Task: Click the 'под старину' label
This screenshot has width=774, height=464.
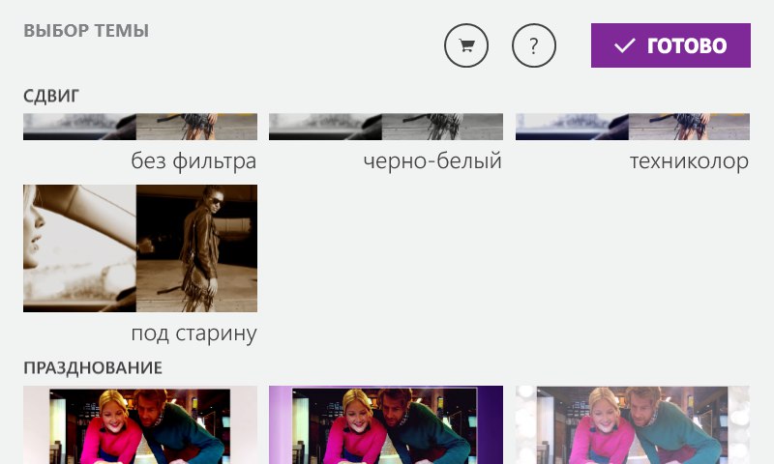Action: [194, 333]
